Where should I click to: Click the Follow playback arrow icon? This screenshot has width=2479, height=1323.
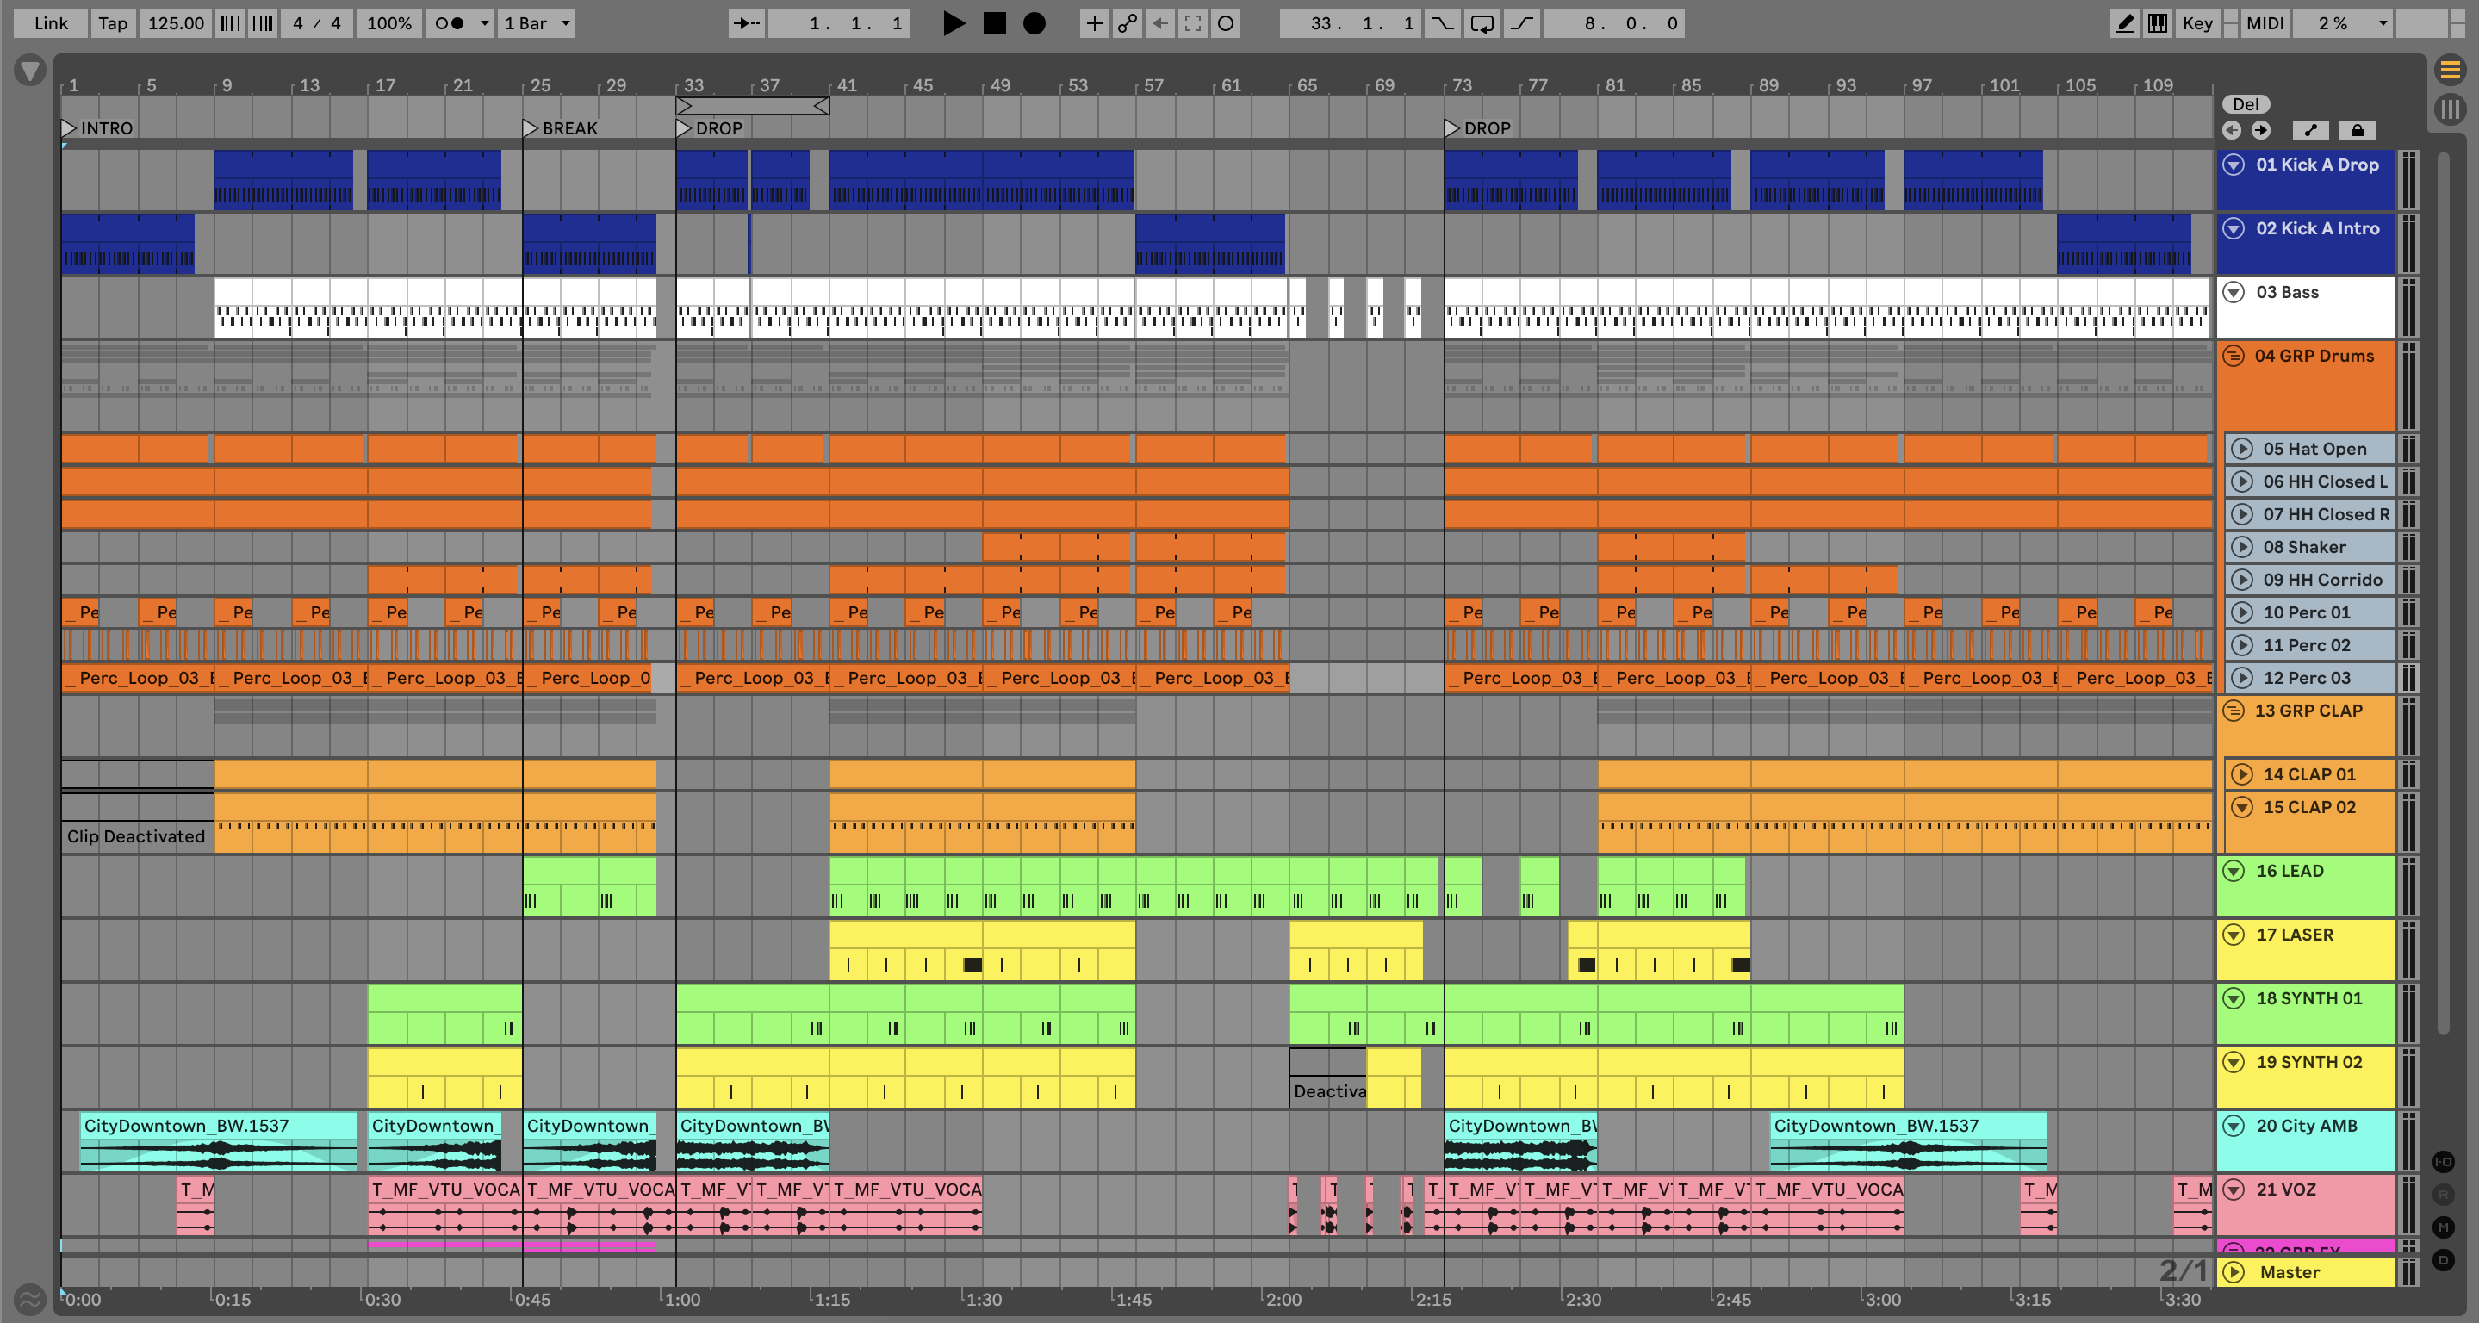(746, 23)
